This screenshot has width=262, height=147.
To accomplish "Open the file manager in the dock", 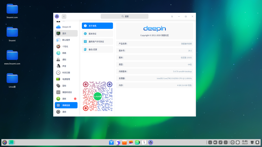I will tap(111, 142).
